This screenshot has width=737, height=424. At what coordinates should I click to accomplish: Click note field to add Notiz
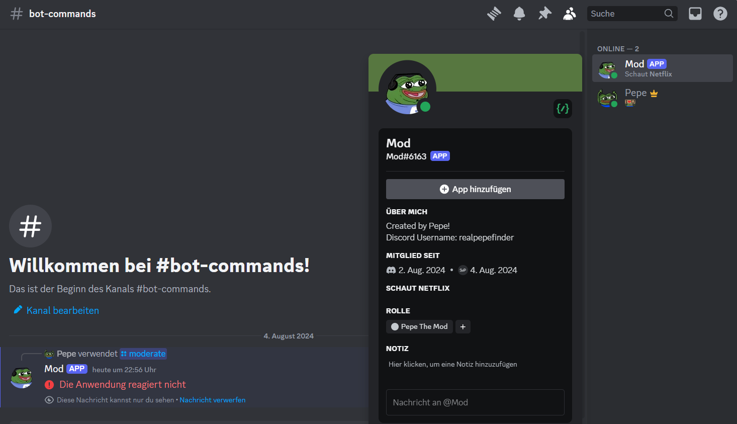[475, 364]
